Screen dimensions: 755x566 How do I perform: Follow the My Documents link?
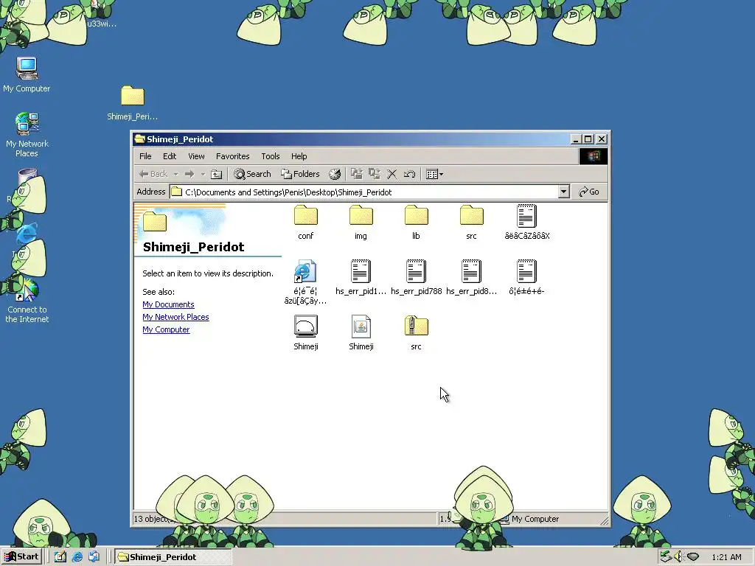pos(169,304)
